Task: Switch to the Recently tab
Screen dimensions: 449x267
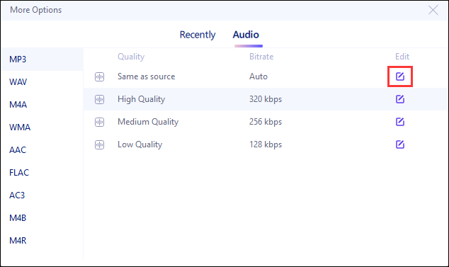Action: pyautogui.click(x=198, y=35)
